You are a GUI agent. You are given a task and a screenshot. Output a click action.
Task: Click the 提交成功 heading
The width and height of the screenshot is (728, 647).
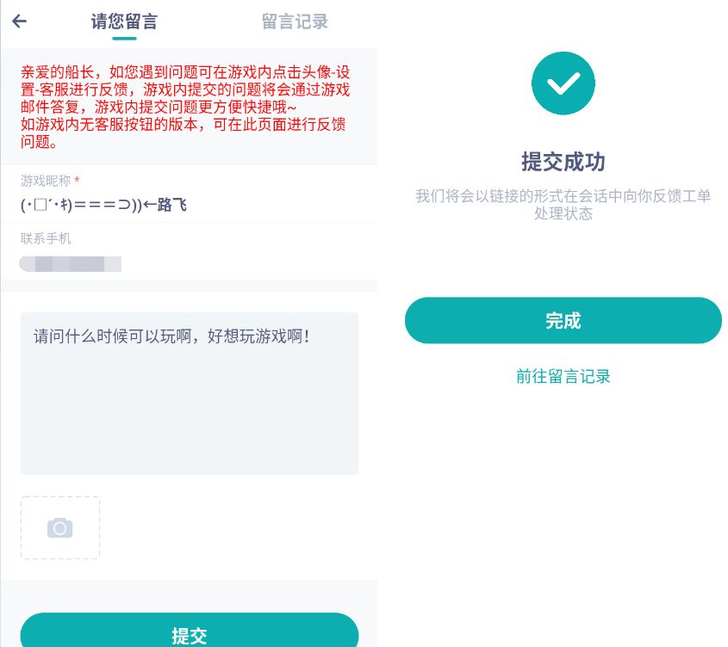pyautogui.click(x=563, y=162)
